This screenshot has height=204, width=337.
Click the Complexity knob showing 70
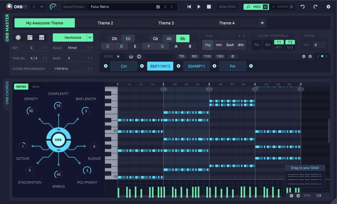click(58, 106)
